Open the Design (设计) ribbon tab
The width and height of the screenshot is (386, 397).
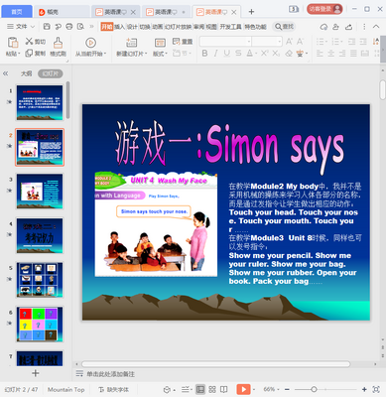pyautogui.click(x=132, y=27)
